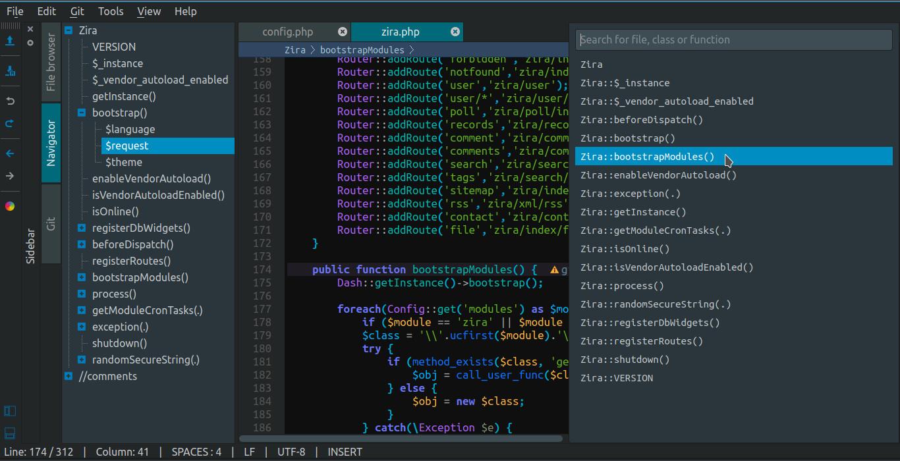Expand the registerDbWidgets() tree node
This screenshot has width=900, height=461.
(x=82, y=228)
